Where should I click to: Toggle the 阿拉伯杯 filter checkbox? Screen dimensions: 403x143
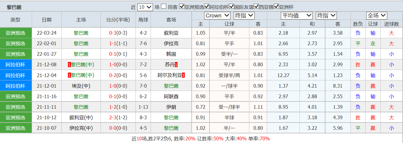pyautogui.click(x=207, y=7)
